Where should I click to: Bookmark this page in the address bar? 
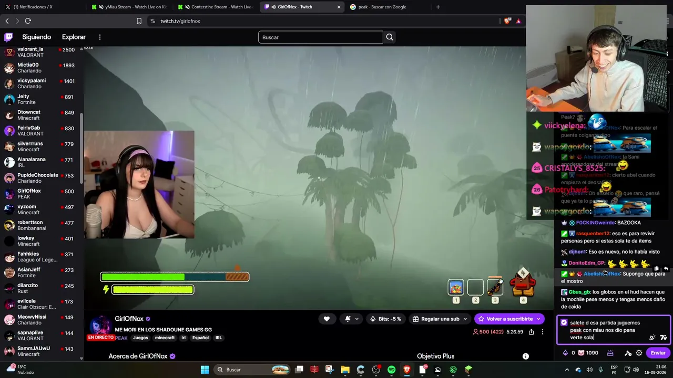click(139, 21)
